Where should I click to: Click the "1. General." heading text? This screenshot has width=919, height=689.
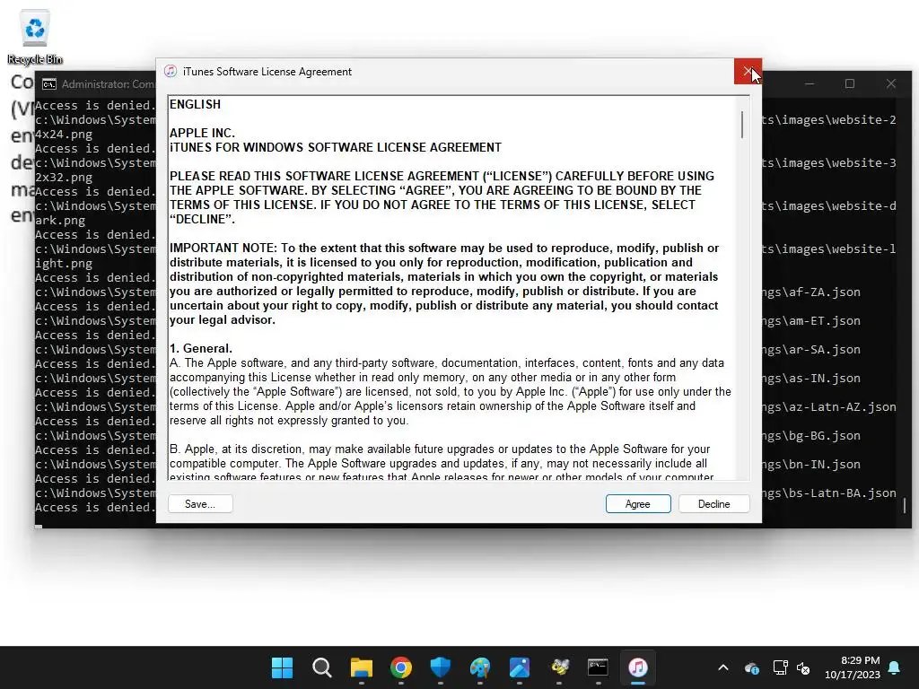(x=201, y=349)
